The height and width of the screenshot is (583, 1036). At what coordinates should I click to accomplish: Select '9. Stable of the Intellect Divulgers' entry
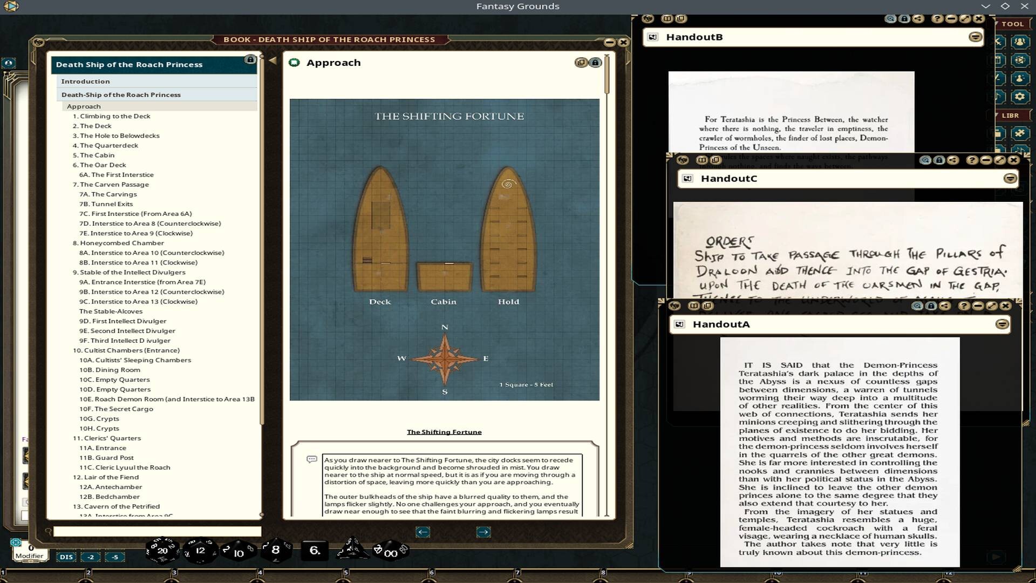(129, 272)
